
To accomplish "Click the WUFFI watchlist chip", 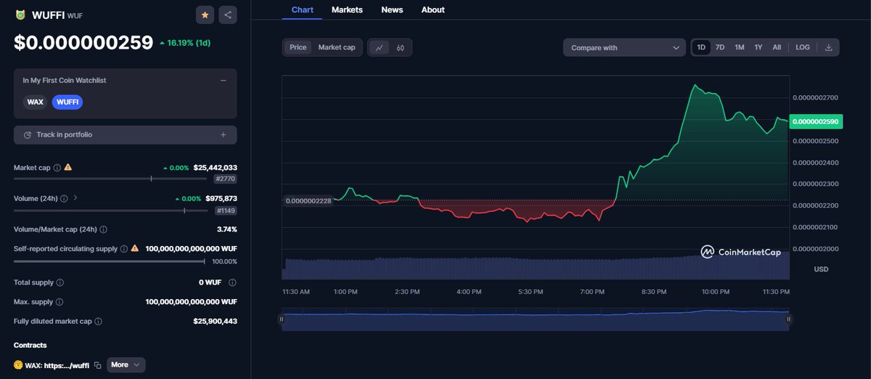I will [x=68, y=102].
